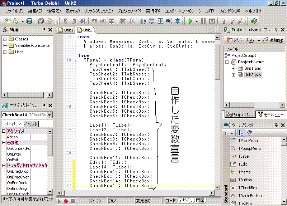Open help contents book icon
The image size is (287, 206).
click(254, 21)
